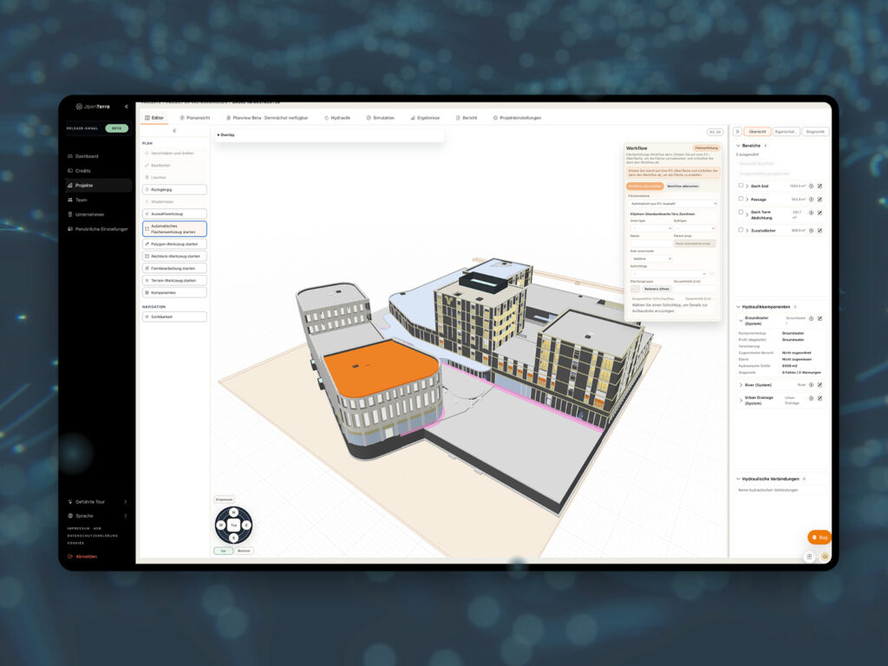Start the Rechteck-Werkzeug tool
The image size is (888, 666).
click(x=174, y=257)
